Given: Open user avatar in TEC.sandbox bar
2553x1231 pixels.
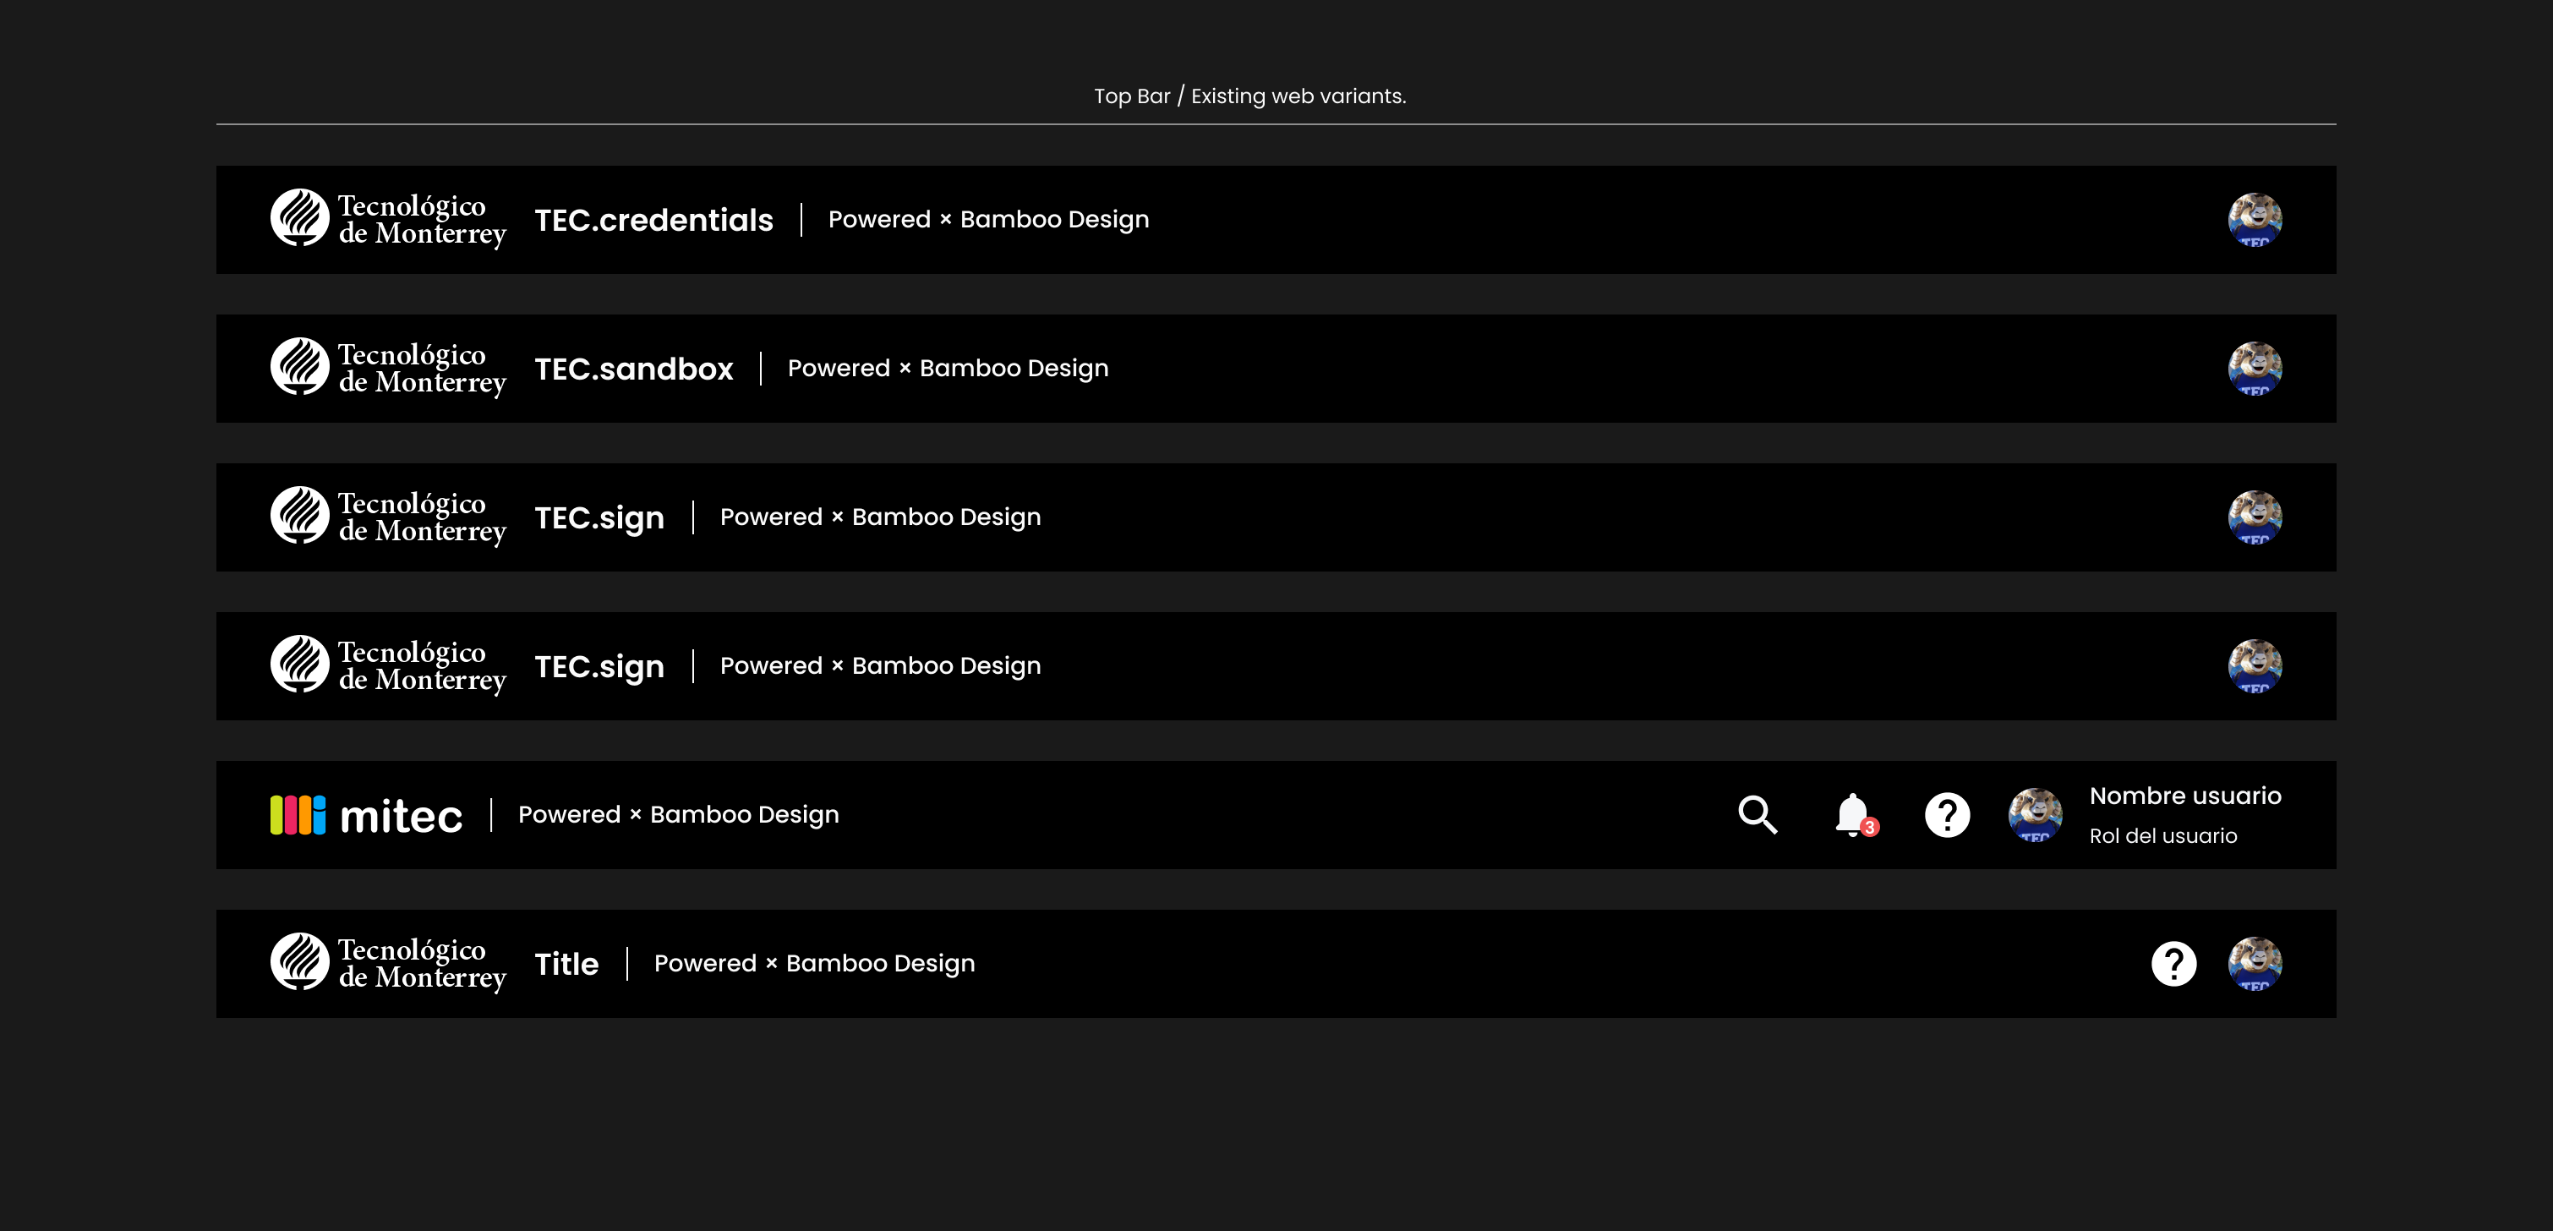Looking at the screenshot, I should 2255,368.
